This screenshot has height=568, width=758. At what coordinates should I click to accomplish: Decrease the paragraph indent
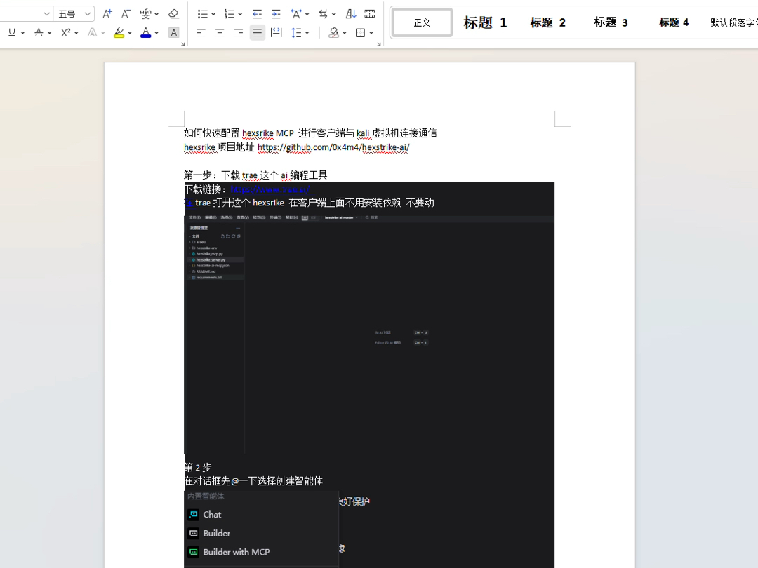pos(257,14)
